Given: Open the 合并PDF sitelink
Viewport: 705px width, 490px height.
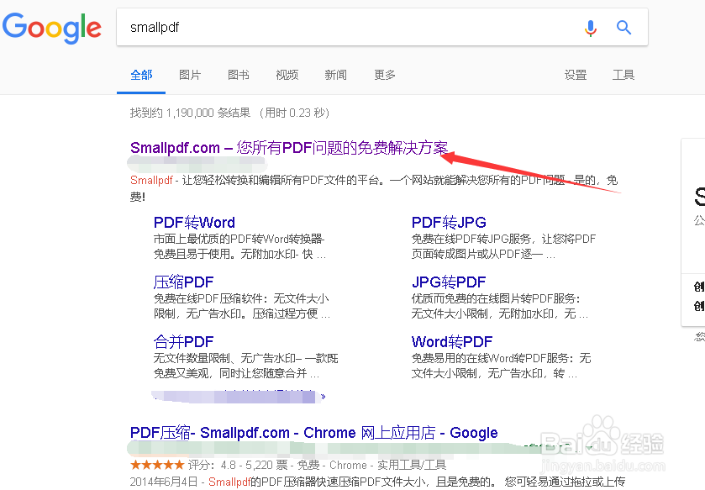Looking at the screenshot, I should [x=183, y=341].
